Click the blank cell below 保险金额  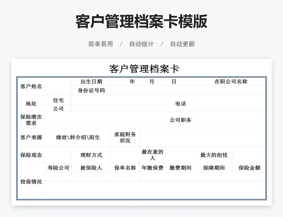[249, 177]
